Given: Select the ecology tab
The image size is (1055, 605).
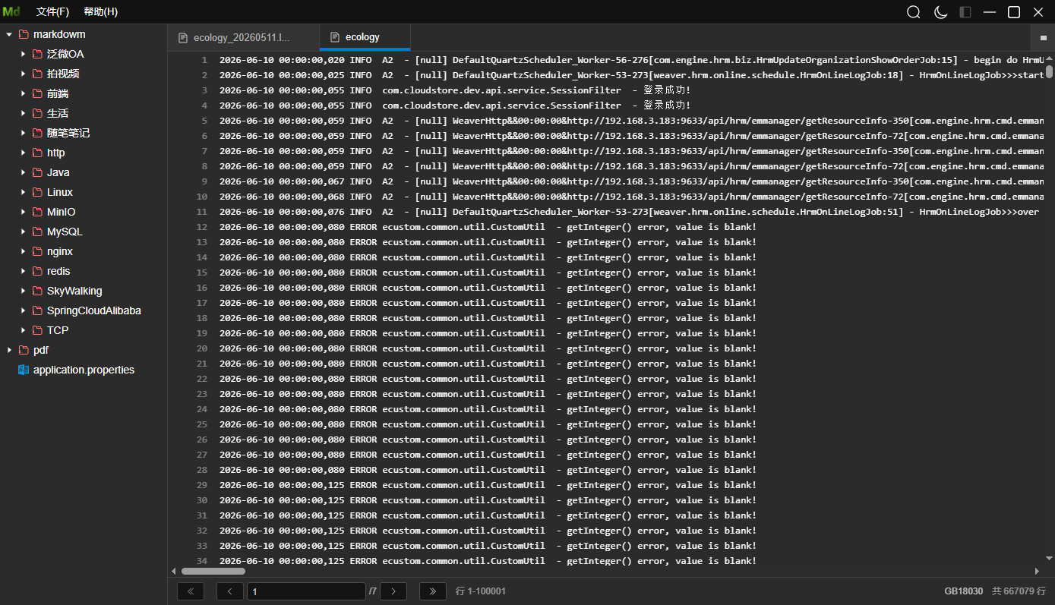Looking at the screenshot, I should tap(365, 37).
